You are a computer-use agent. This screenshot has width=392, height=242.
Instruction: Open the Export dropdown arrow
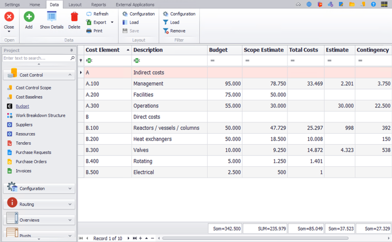(112, 22)
